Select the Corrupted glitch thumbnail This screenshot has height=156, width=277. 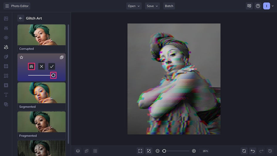[41, 35]
